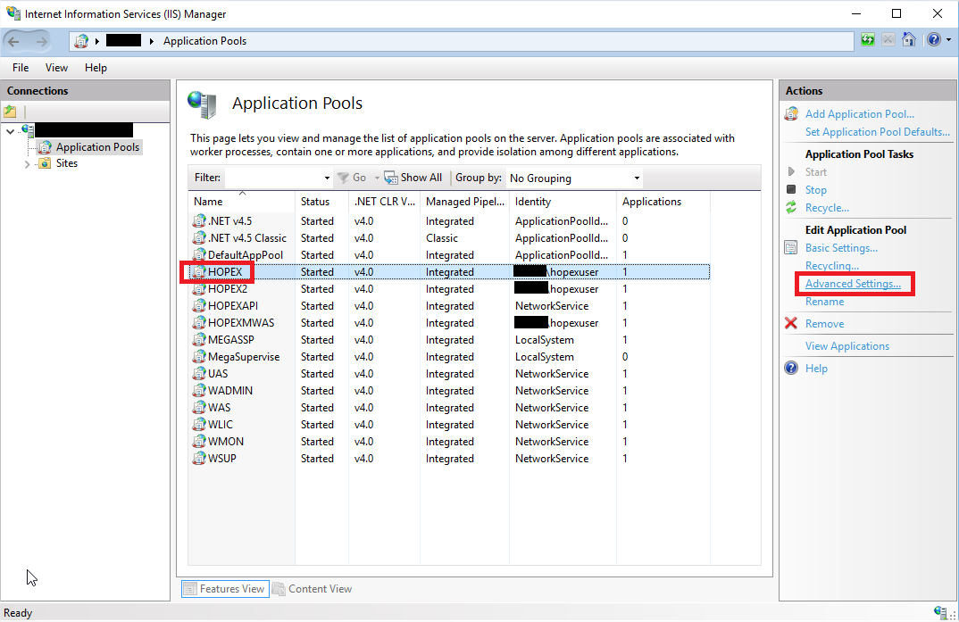The width and height of the screenshot is (959, 622).
Task: Open the View menu
Action: [56, 68]
